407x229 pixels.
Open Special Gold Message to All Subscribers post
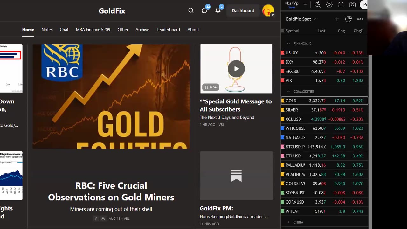point(236,105)
